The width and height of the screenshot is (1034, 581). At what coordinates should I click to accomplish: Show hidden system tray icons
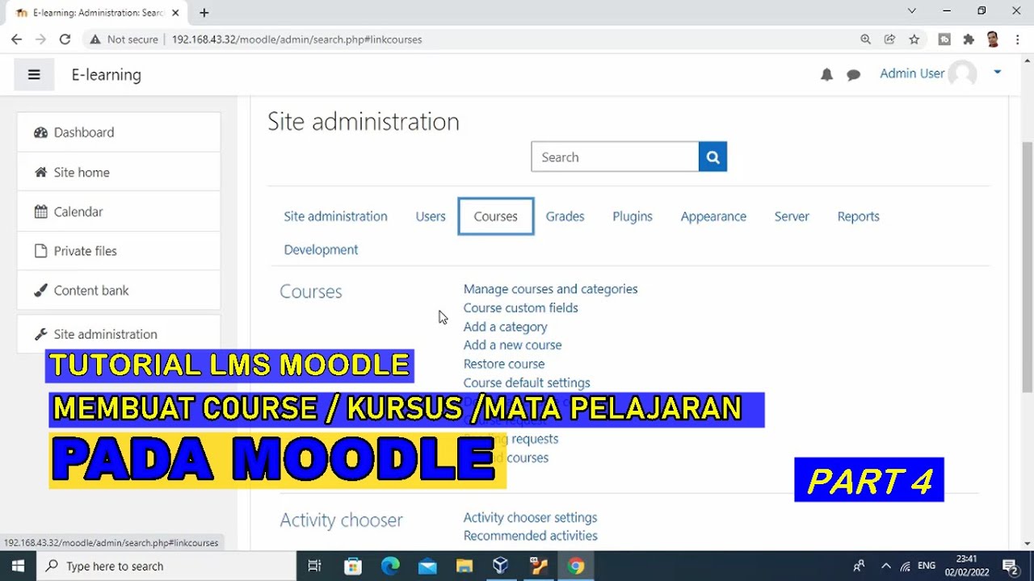(x=885, y=566)
